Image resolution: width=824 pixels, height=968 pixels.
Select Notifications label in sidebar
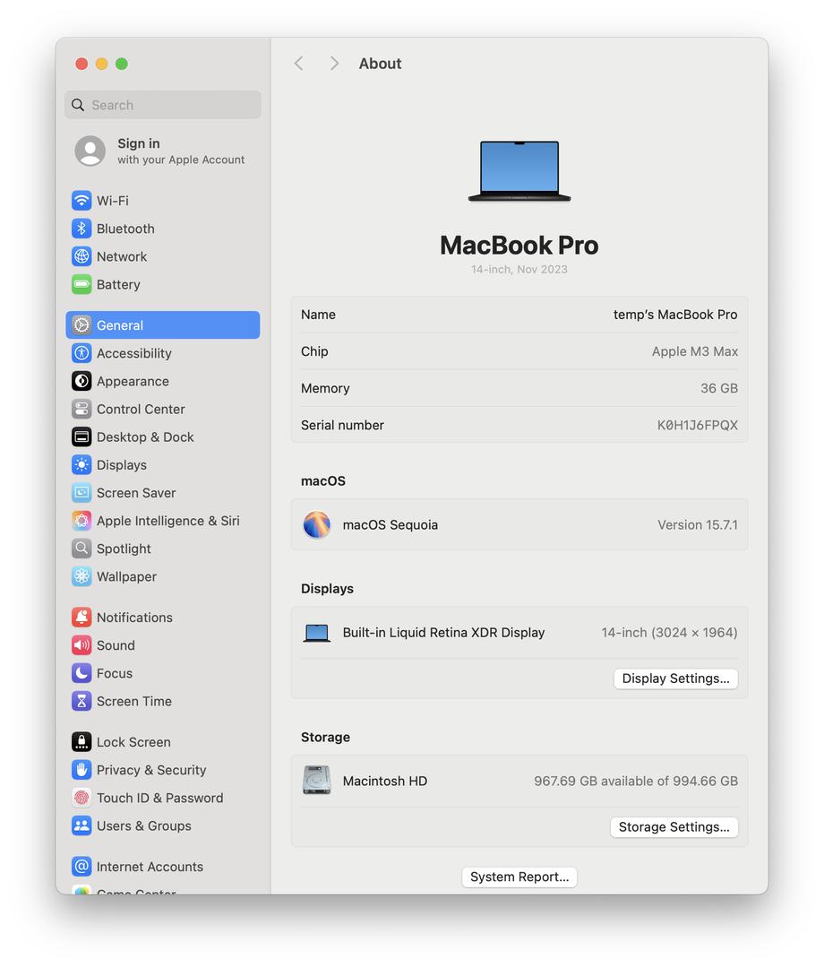click(x=134, y=618)
